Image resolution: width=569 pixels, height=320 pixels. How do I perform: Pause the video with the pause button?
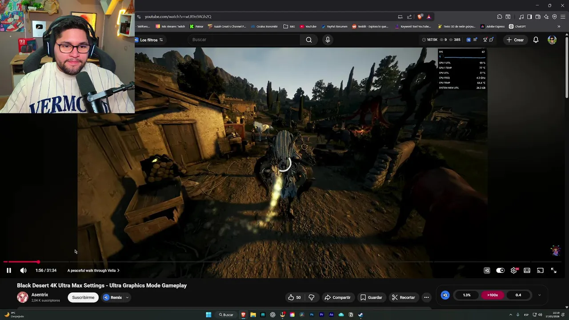[x=8, y=270]
